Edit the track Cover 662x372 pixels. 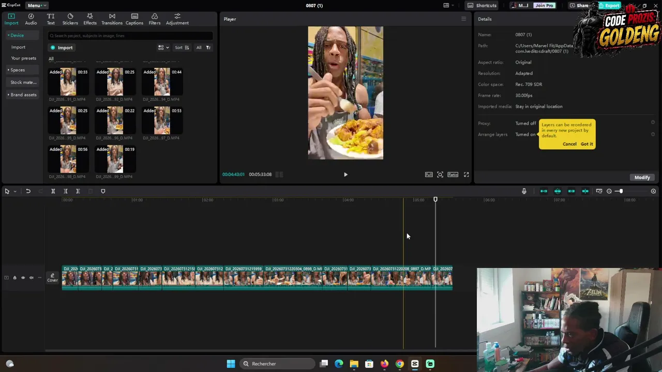tap(52, 278)
